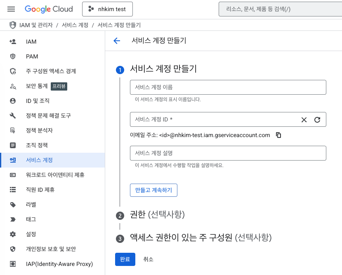Open 워크로드 아이덴티티 제휴 menu item
Screen dimensions: 342x275
55,175
